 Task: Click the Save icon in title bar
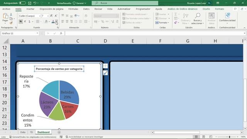tap(29, 3)
